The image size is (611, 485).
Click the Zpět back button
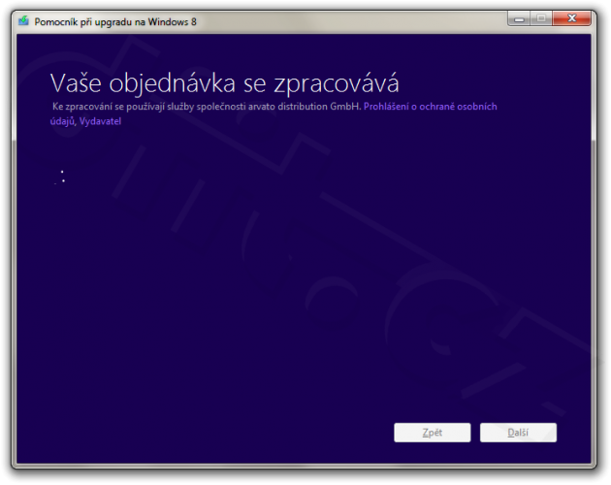[433, 433]
